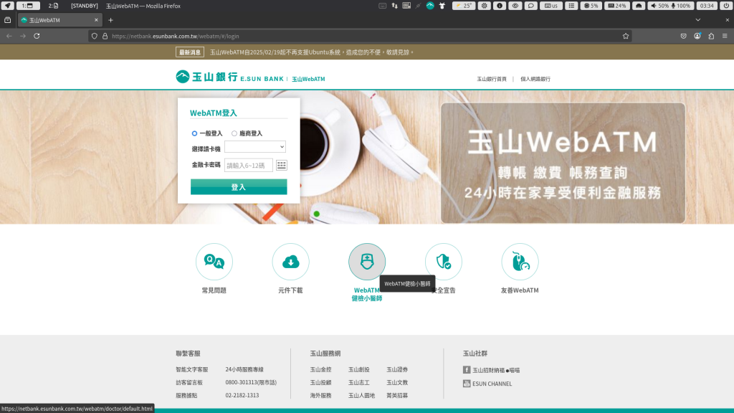Click the rocket launcher in the top bar
734x413 pixels.
click(x=7, y=6)
